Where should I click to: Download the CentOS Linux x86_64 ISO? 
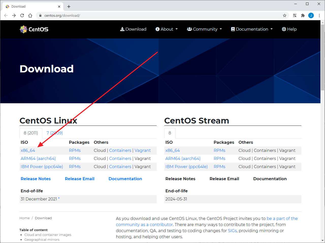(28, 150)
